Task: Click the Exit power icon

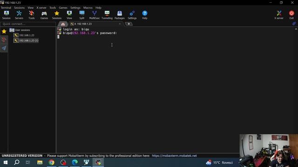Action: point(291,15)
